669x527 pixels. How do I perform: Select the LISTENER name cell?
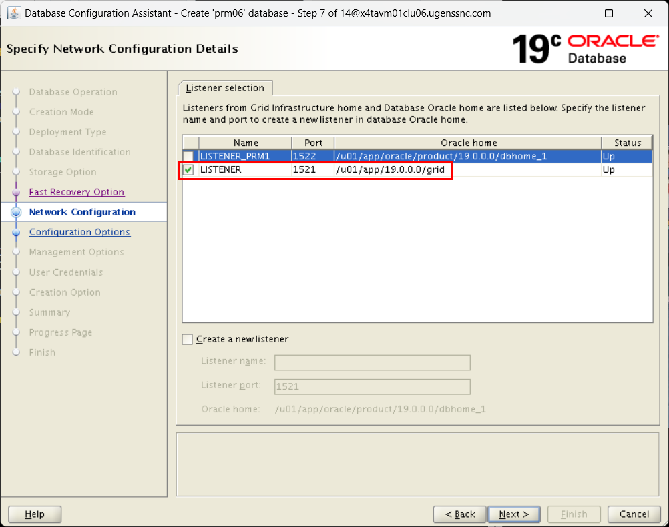point(245,169)
